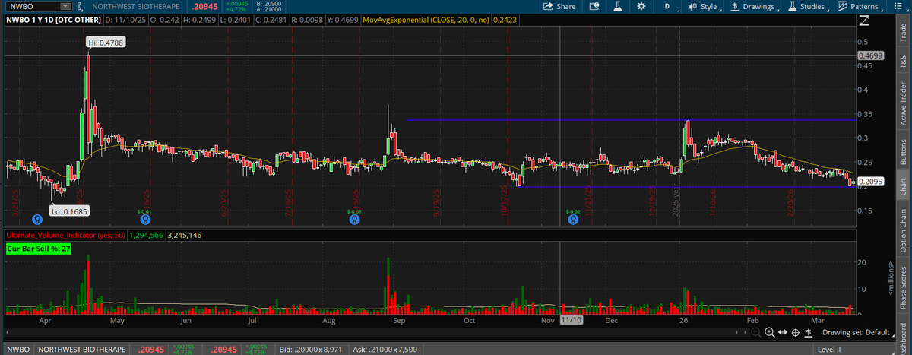Screen dimensions: 912x355
Task: Click the Hi: 0.4788 price bubble
Action: [106, 43]
